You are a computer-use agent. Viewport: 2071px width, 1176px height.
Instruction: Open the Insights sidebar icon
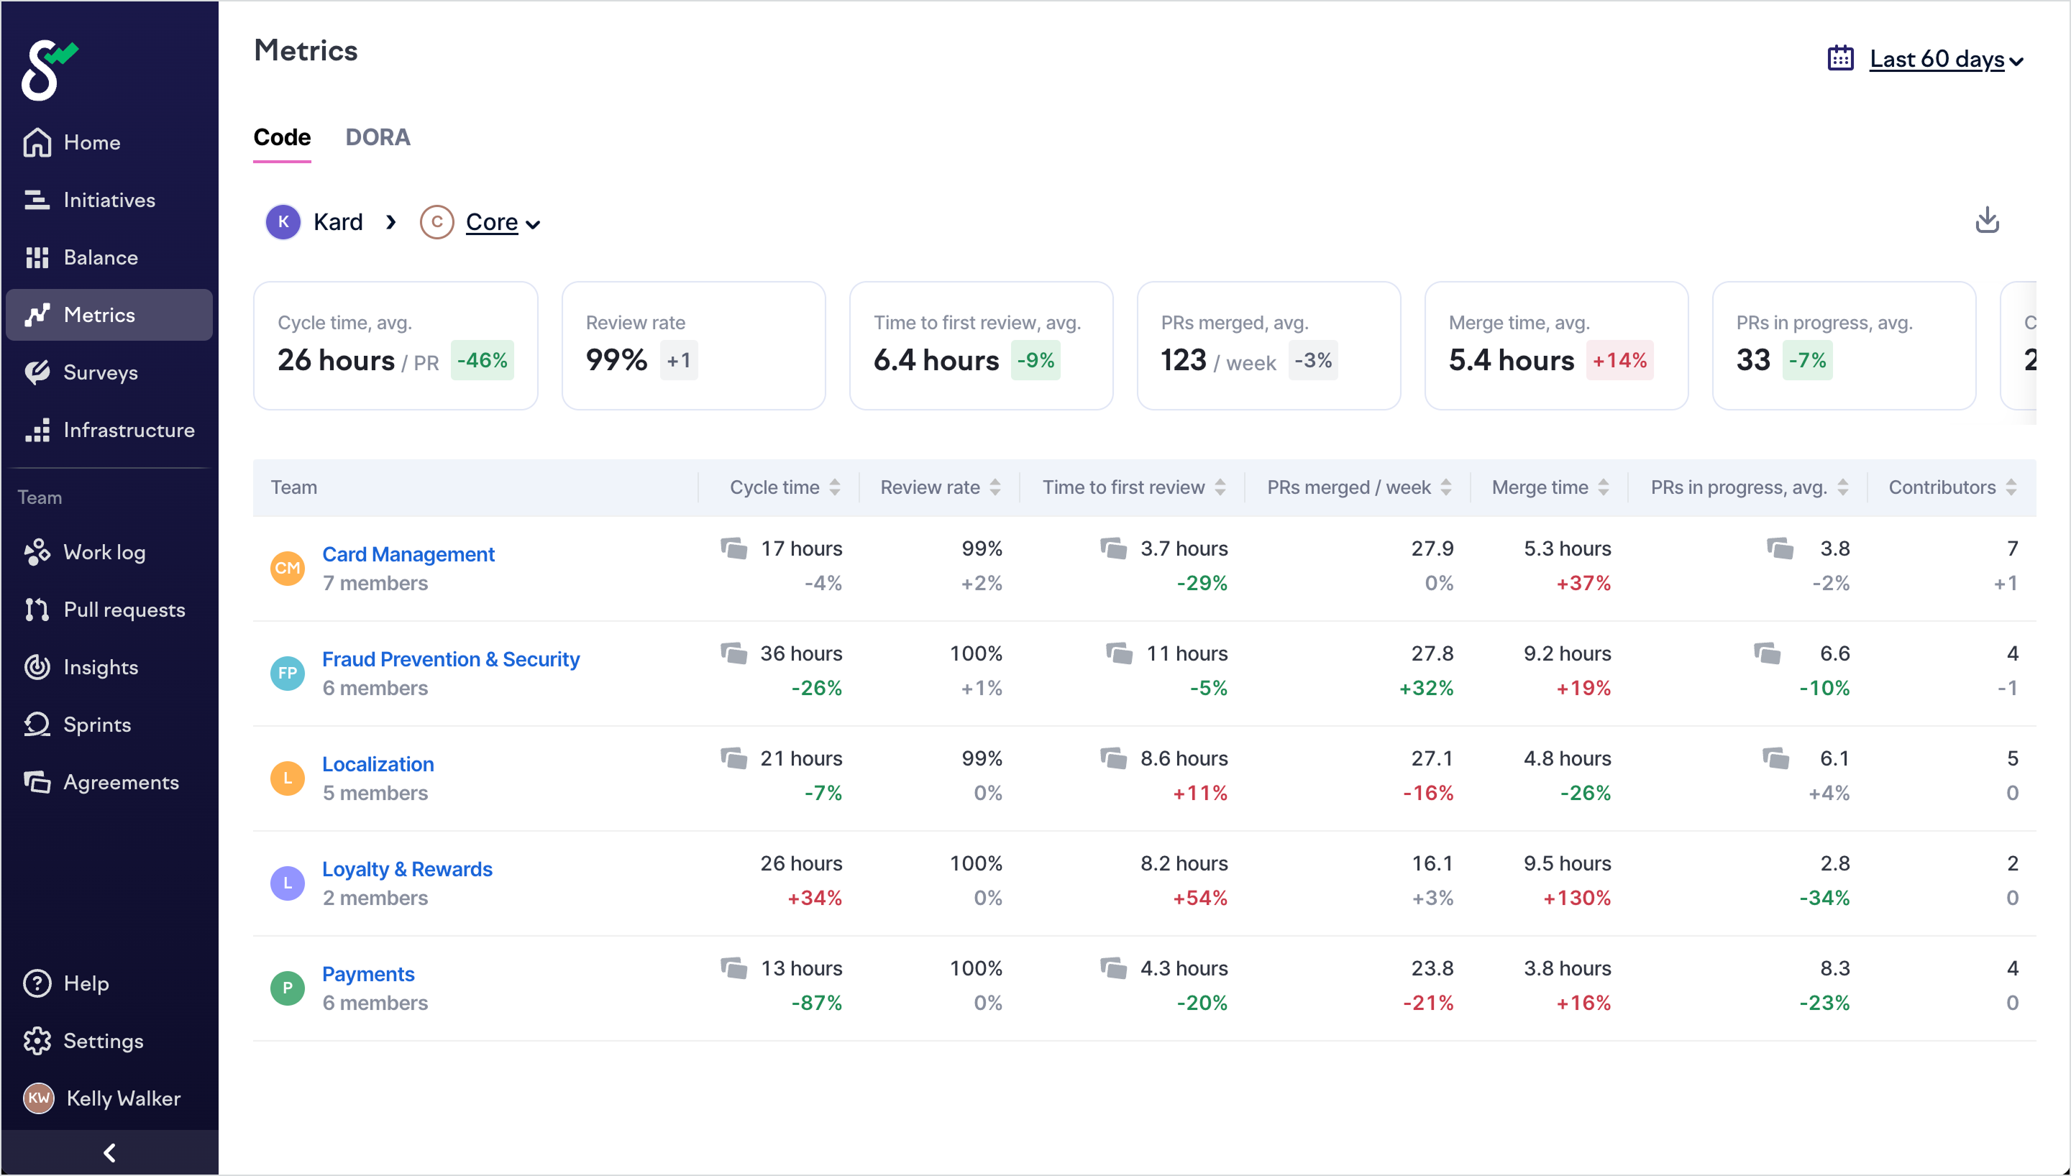tap(37, 667)
